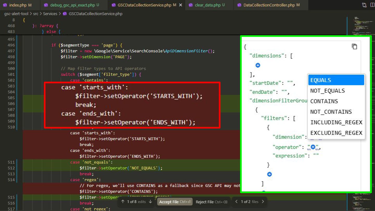Viewport: 375px width, 211px height.
Task: Click the "endDate" value field
Action: click(x=284, y=92)
